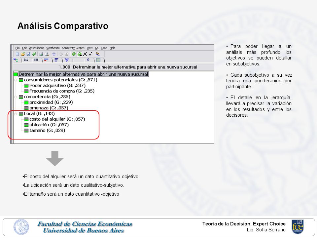Select root goal Detreminar la mejor alternativa node

(83, 74)
